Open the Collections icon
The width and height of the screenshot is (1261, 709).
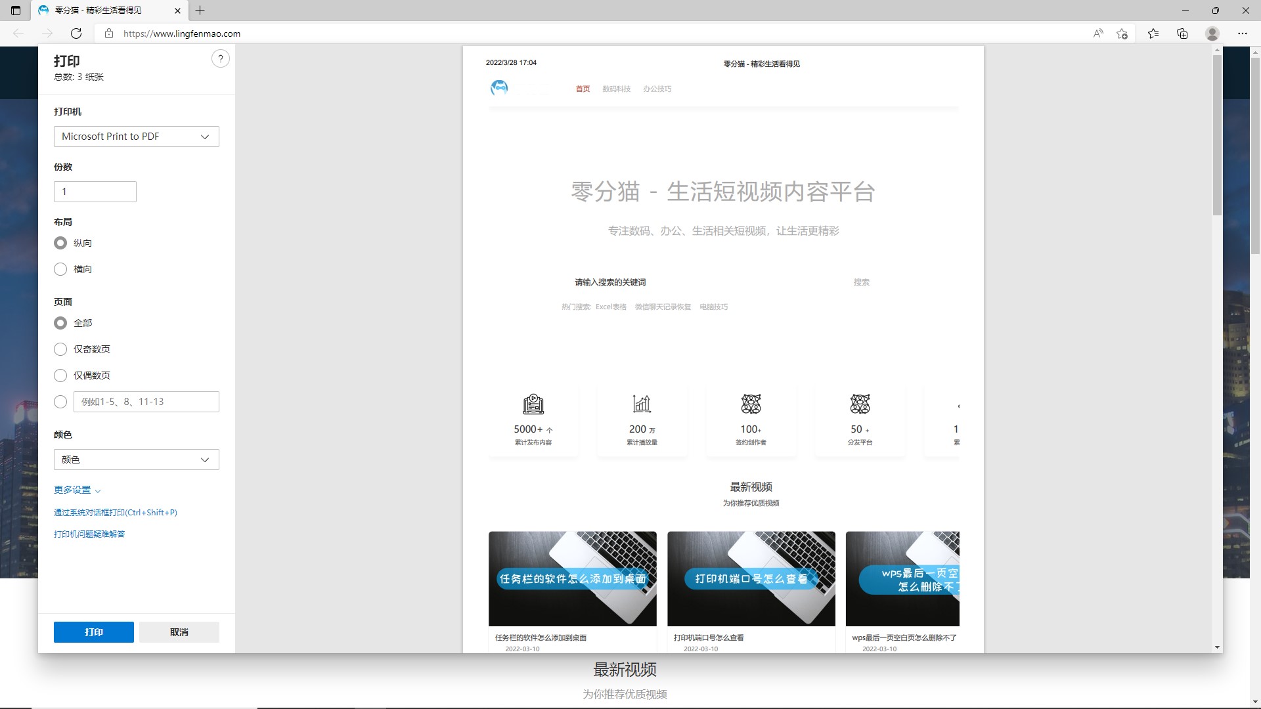pos(1182,33)
